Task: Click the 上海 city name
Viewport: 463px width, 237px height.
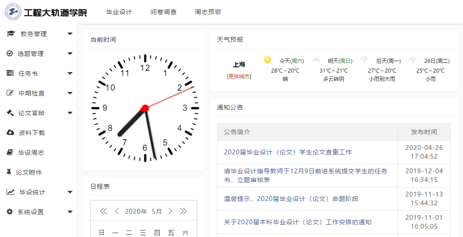Action: tap(239, 65)
